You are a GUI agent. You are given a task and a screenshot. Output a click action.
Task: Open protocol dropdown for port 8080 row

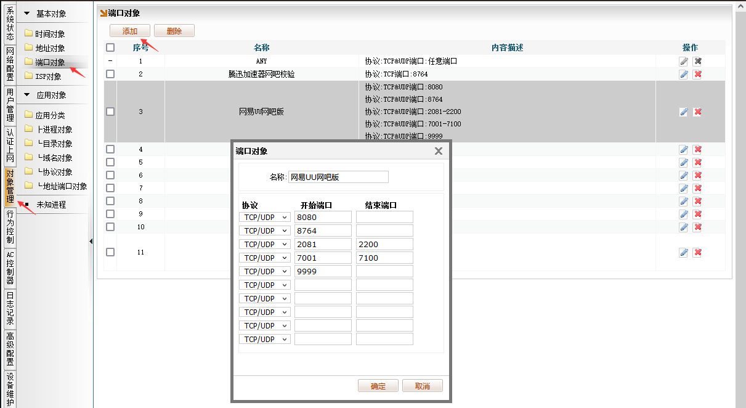264,217
